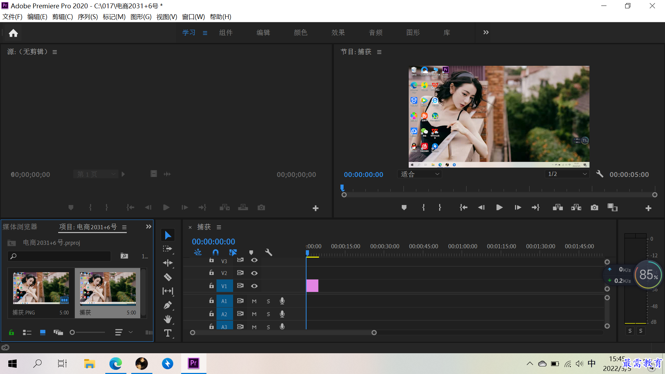The width and height of the screenshot is (665, 374).
Task: Switch Project panel to freeform view
Action: click(x=58, y=332)
